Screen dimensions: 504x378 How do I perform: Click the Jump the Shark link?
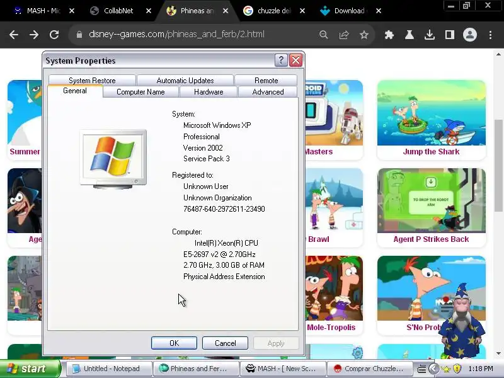point(431,151)
